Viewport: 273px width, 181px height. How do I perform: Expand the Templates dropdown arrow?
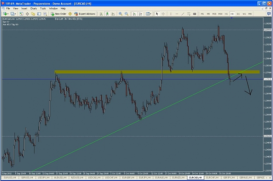[x=151, y=14]
